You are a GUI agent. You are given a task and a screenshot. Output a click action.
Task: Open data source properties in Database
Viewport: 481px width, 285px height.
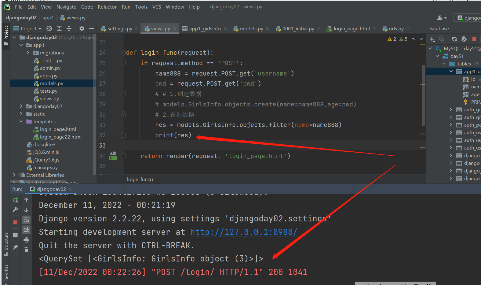pyautogui.click(x=464, y=39)
